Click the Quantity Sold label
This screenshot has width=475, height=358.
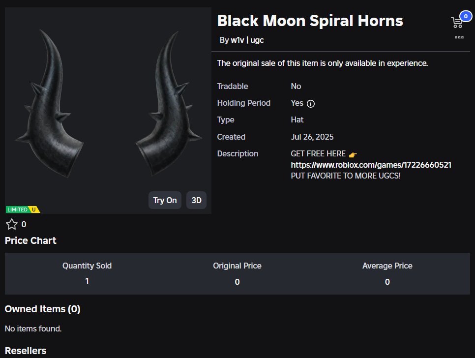coord(87,266)
